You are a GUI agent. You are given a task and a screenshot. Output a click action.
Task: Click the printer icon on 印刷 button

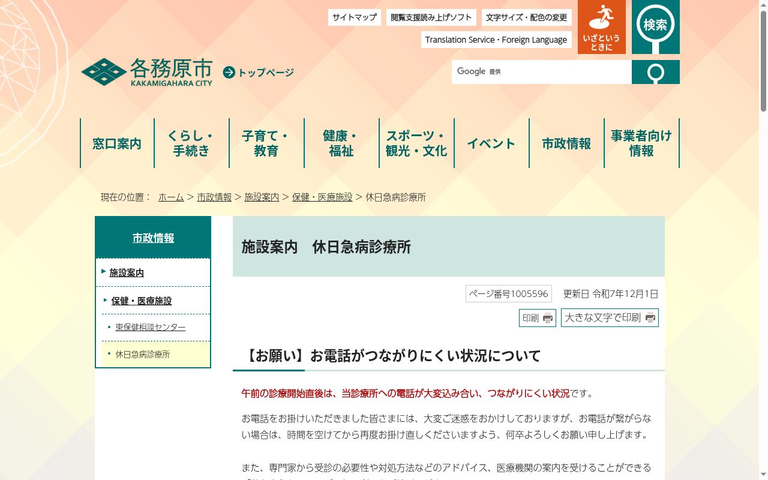(548, 319)
